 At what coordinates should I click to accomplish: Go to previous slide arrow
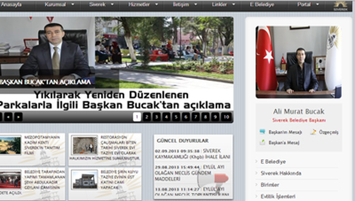8,117
